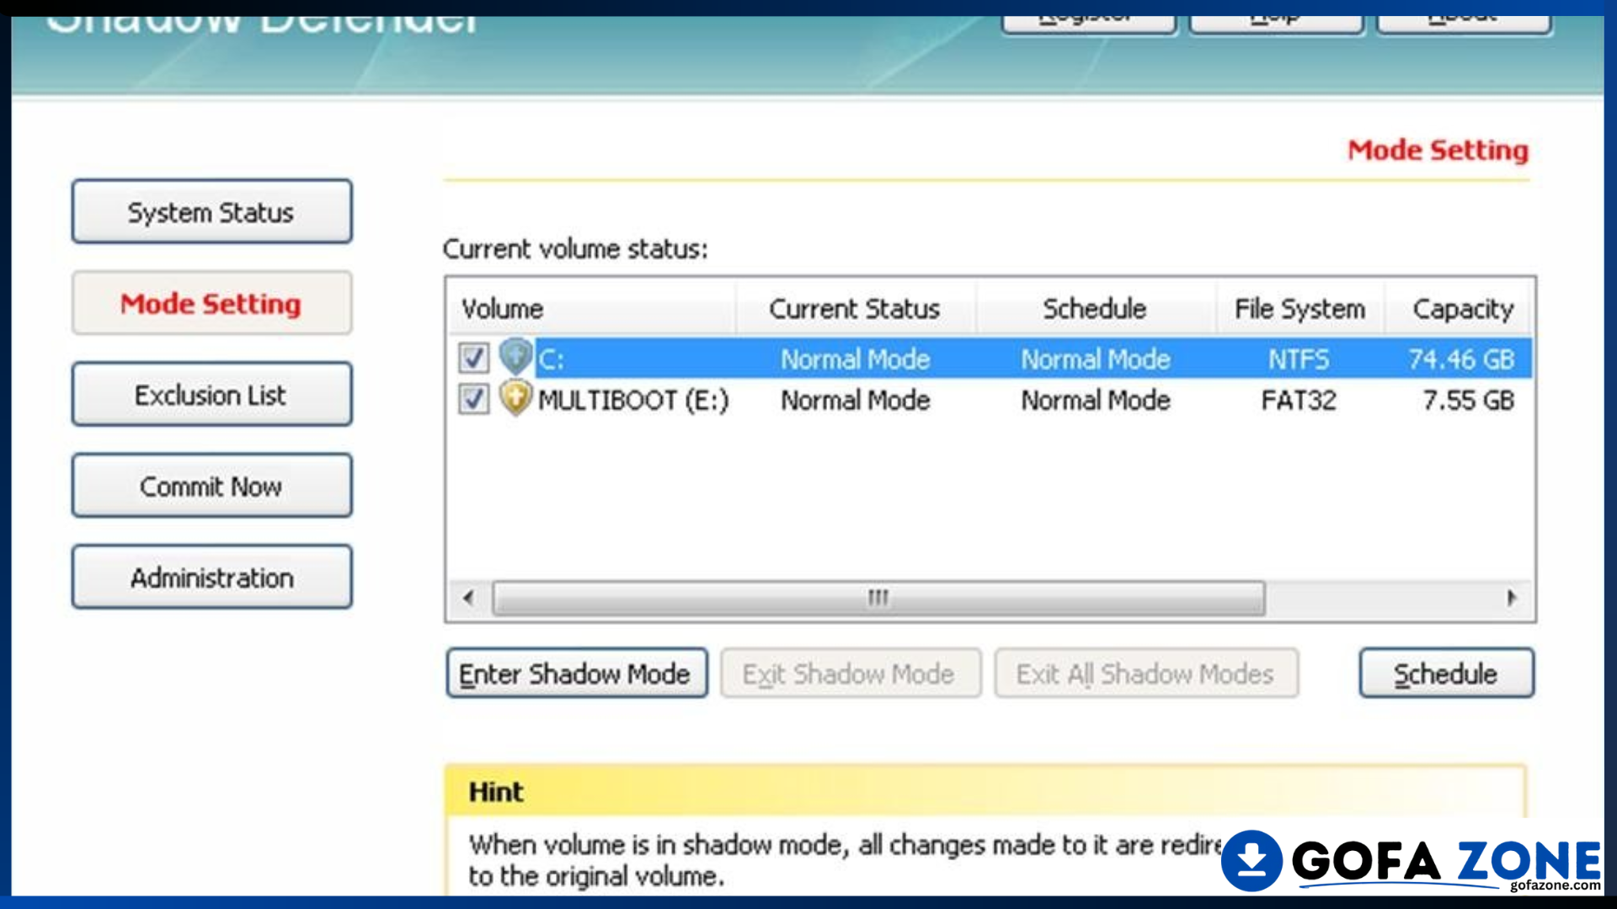The image size is (1617, 909).
Task: Click Exit All Shadow Modes button
Action: click(x=1146, y=673)
